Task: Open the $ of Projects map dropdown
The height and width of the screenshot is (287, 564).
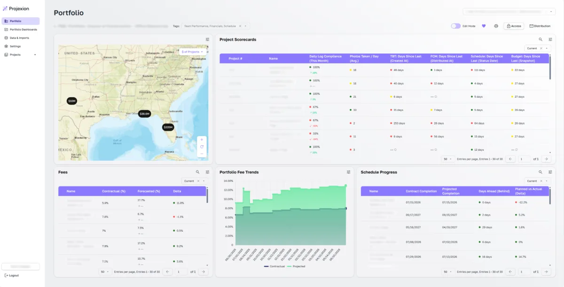Action: (x=193, y=52)
